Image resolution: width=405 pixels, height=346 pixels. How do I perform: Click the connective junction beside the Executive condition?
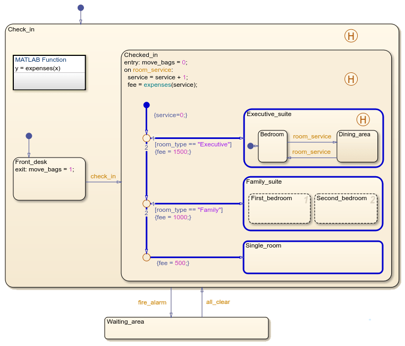pyautogui.click(x=147, y=138)
